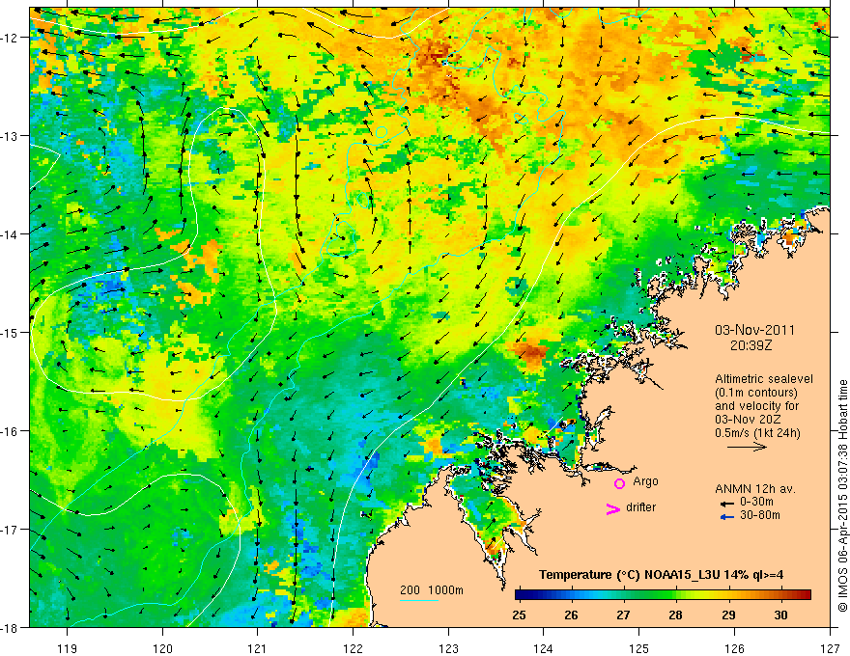Click the latitude axis label -15
Image resolution: width=850 pixels, height=656 pixels.
[11, 333]
